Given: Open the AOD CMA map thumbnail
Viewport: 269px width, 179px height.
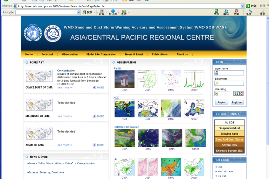Looking at the screenshot, I should (x=125, y=108).
